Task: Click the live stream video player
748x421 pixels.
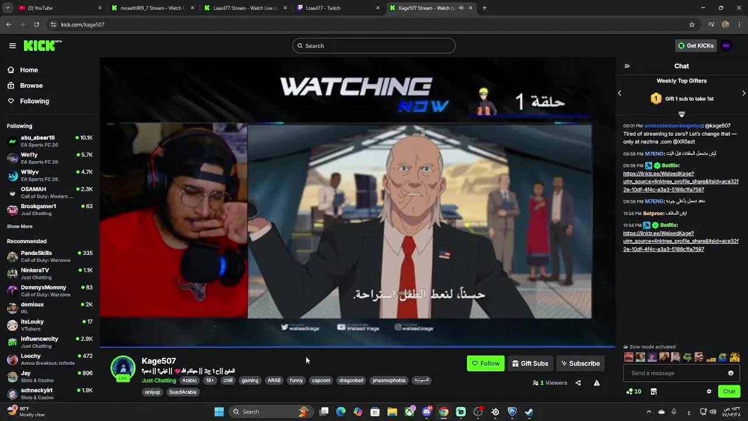Action: click(358, 202)
